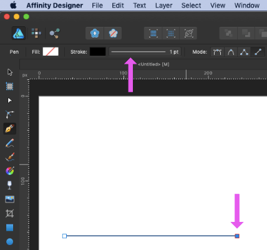Screen dimensions: 267x250
Task: Open the Fill colour swatch
Action: (x=51, y=52)
